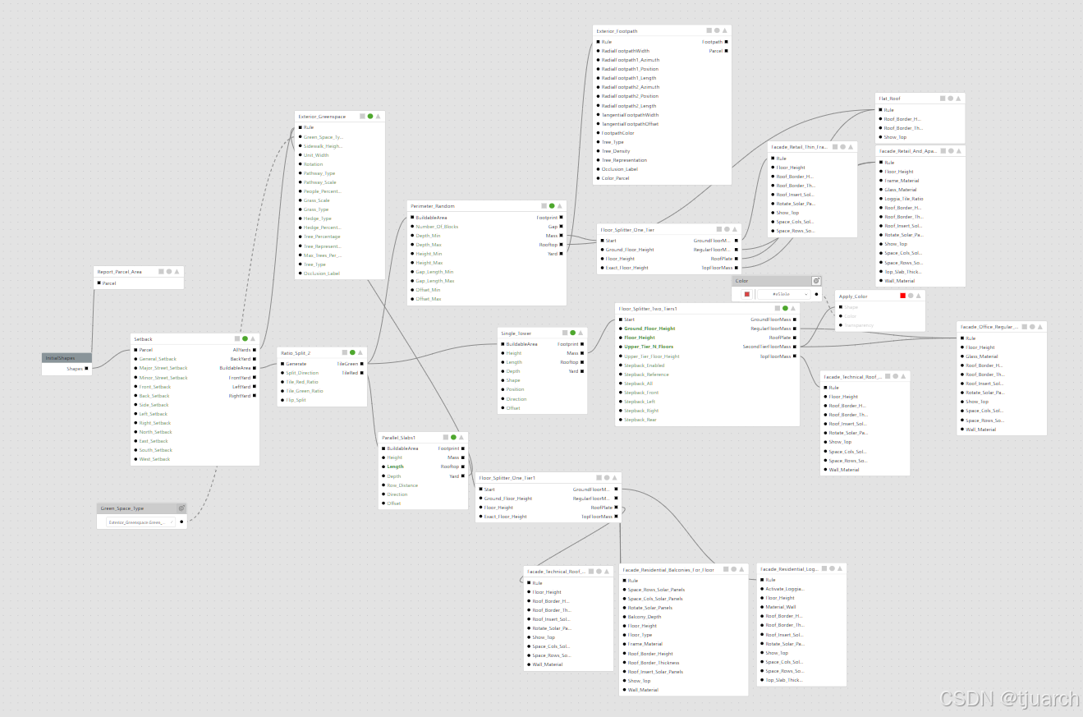Collapse Perimeter_Random node with its triangle

[x=561, y=205]
